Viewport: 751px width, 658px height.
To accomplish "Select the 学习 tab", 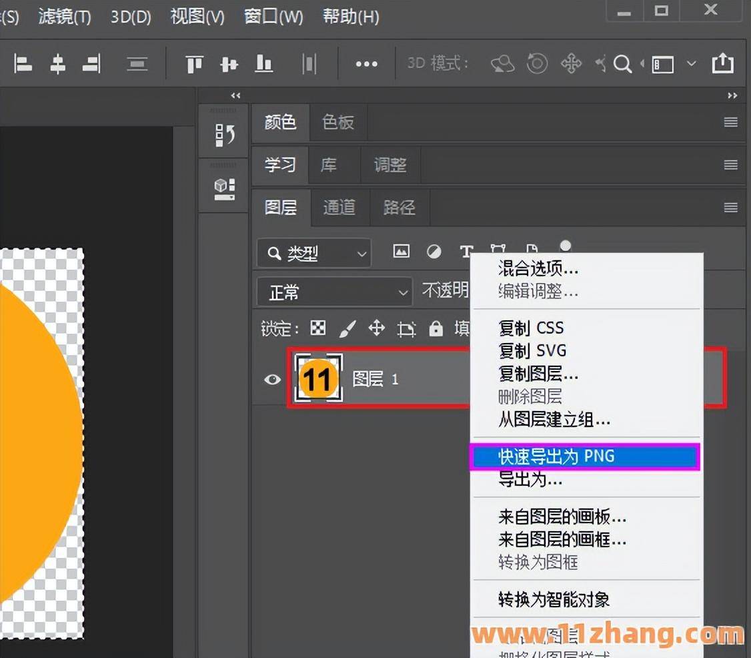I will (280, 165).
